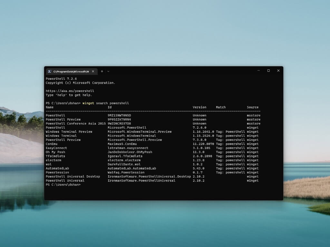The image size is (330, 247).
Task: Click 'Windows Terminal Preview' name
Action: 69,132
